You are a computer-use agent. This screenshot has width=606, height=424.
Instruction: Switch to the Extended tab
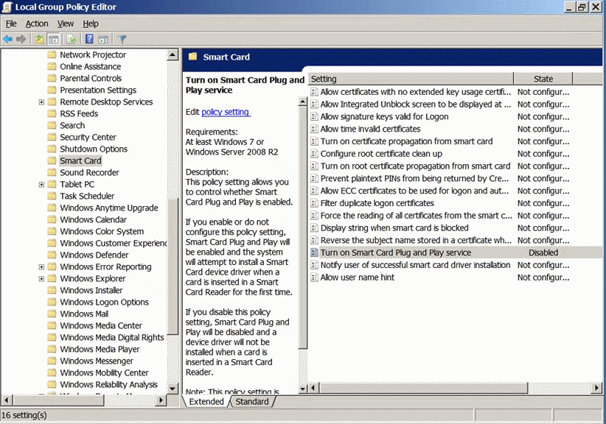coord(206,402)
